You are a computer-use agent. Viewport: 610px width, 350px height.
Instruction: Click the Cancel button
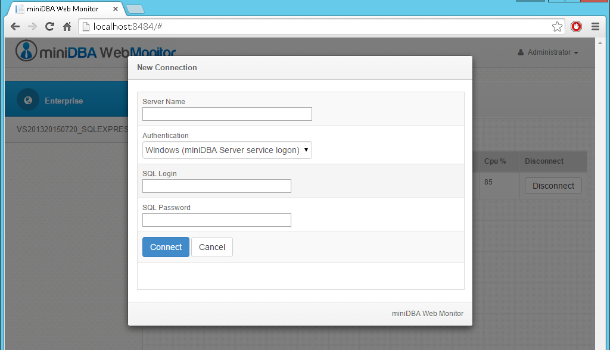point(212,247)
